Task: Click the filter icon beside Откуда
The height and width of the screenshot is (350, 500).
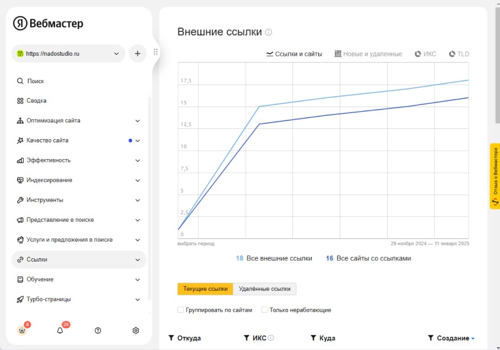Action: click(171, 338)
